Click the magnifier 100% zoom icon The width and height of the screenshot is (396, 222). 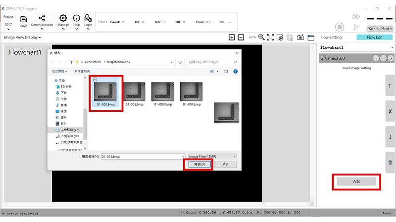[x=261, y=37]
